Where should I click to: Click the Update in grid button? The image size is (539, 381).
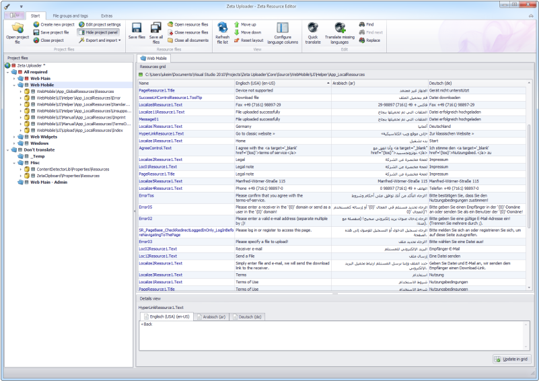513,359
